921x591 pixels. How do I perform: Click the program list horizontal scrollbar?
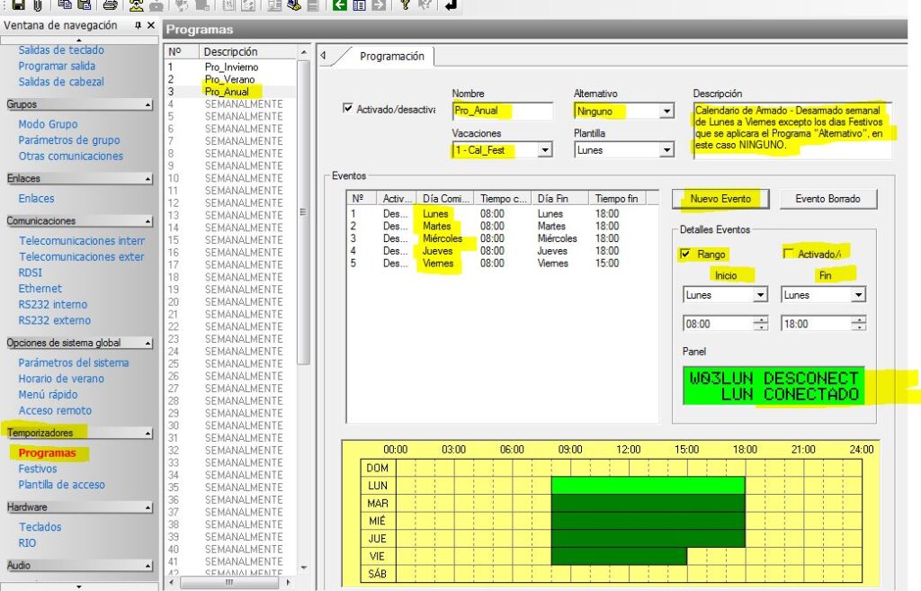229,582
